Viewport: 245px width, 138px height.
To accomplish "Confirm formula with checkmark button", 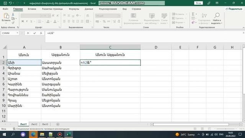I will coord(34,33).
